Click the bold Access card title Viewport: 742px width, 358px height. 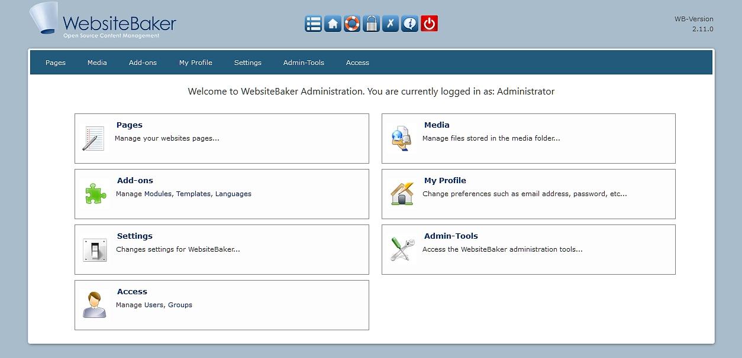click(132, 291)
